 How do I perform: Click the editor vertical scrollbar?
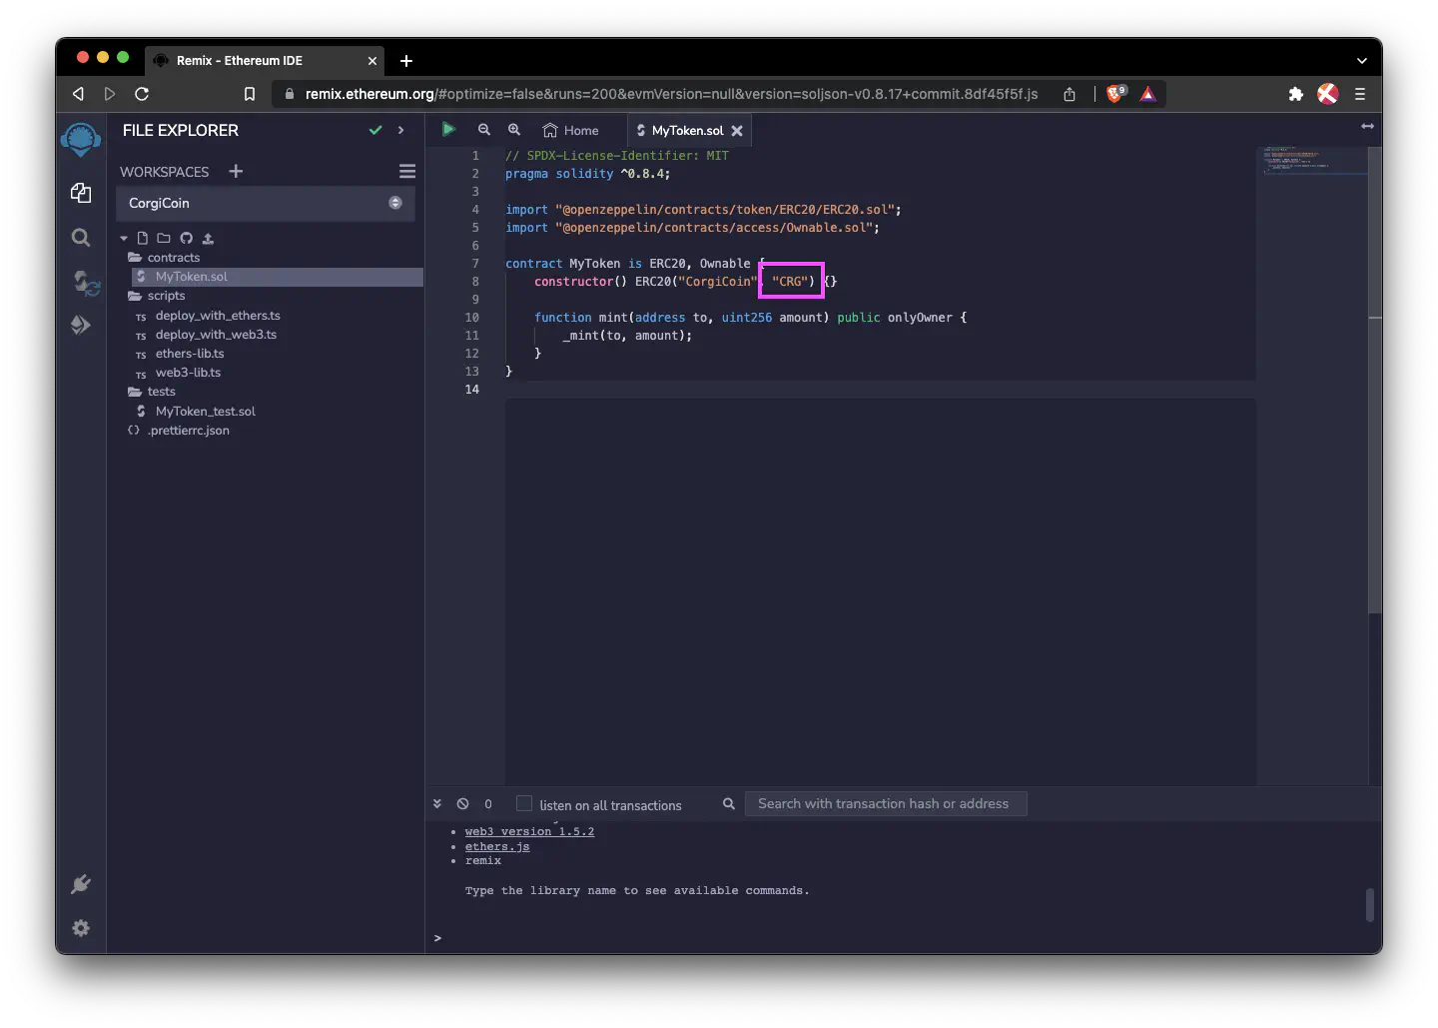1375,380
